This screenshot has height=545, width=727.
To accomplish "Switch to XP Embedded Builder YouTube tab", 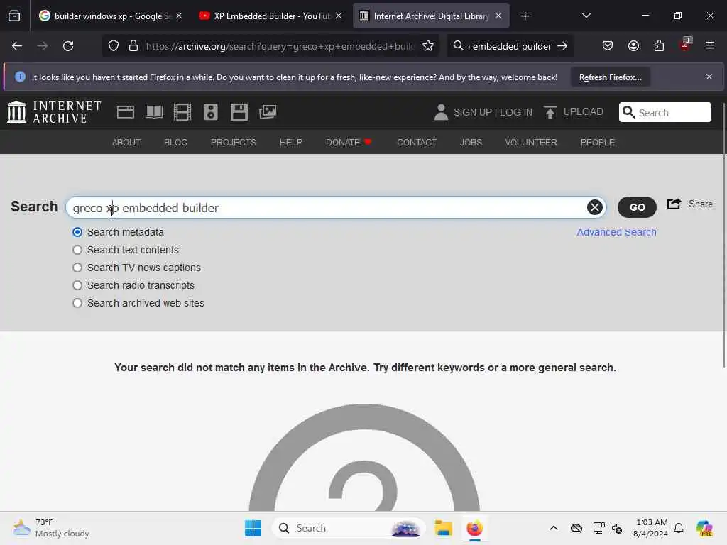I will 271,16.
